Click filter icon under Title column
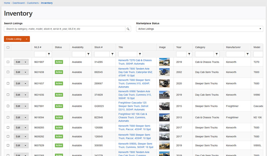267x156 pixels. click(140, 54)
